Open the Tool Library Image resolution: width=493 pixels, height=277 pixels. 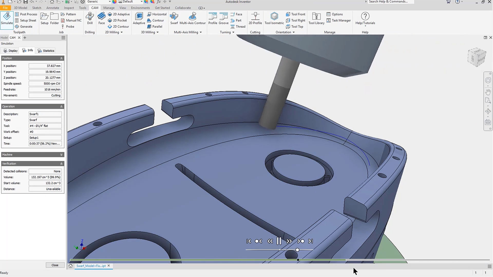click(x=316, y=18)
